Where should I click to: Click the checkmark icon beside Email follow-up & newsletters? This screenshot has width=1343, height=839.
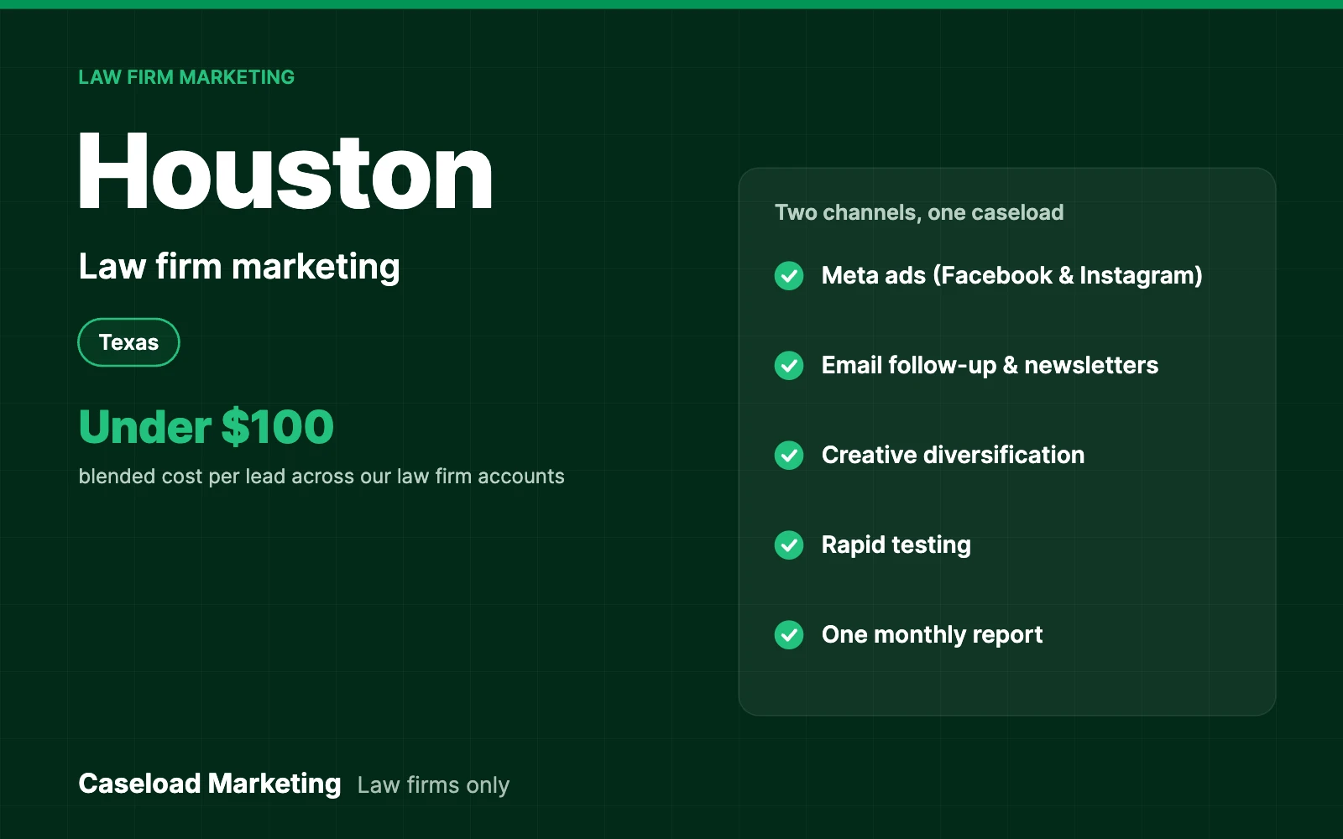point(789,365)
